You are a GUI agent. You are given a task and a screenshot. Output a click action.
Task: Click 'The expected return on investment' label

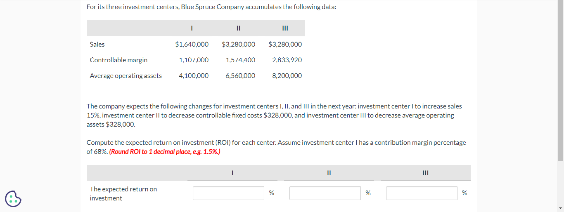(x=123, y=193)
